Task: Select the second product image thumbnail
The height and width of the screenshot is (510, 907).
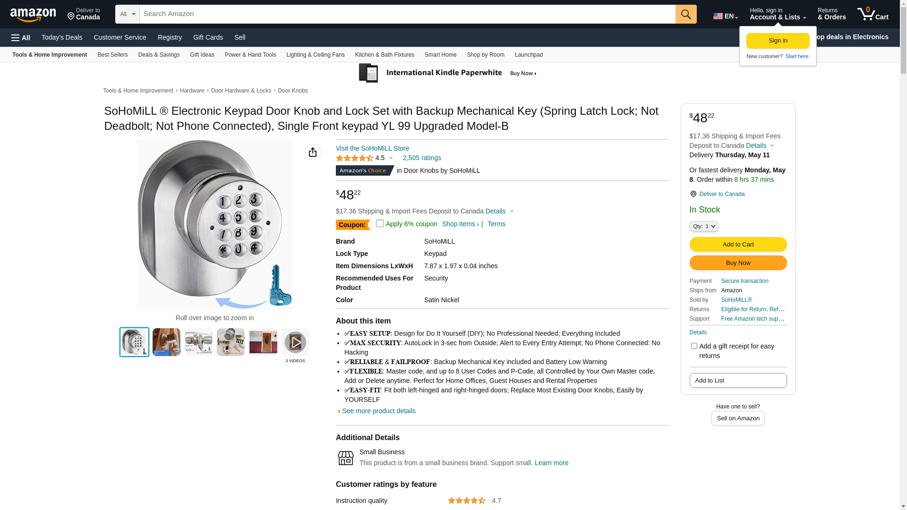Action: point(166,342)
